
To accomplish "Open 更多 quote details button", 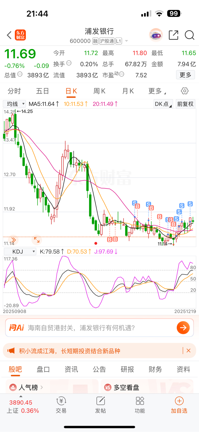I will point(186,75).
